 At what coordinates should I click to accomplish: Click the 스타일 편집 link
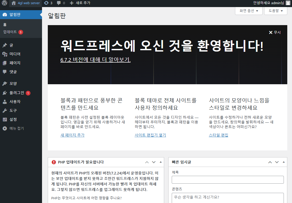tap(218, 135)
